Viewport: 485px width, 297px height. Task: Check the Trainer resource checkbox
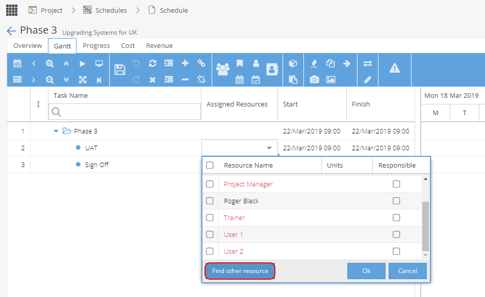click(210, 218)
